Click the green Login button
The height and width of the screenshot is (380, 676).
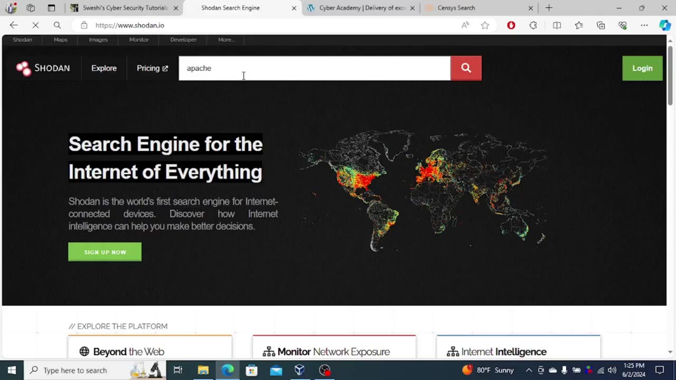[x=642, y=68]
